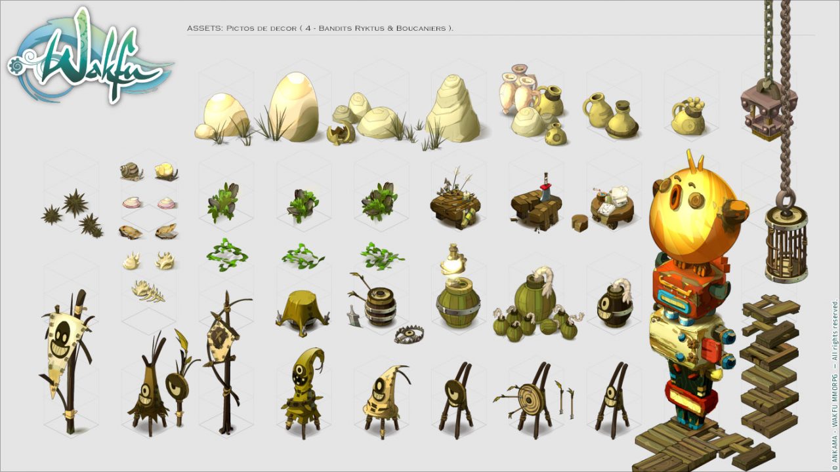
Task: Select the two arrows stuck in ground
Action: coord(565,399)
